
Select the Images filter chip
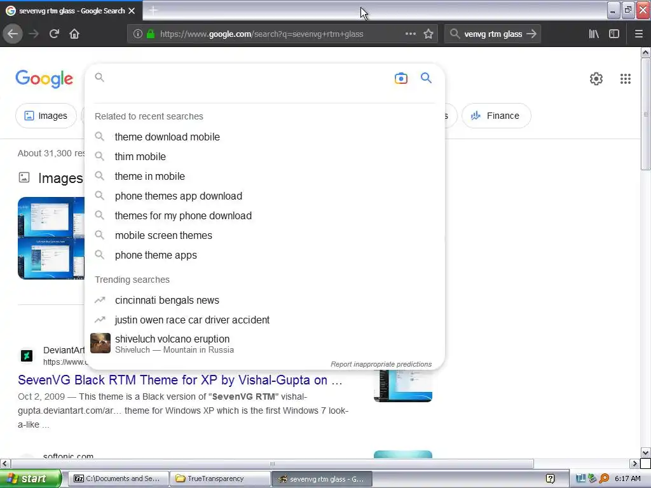pyautogui.click(x=46, y=116)
